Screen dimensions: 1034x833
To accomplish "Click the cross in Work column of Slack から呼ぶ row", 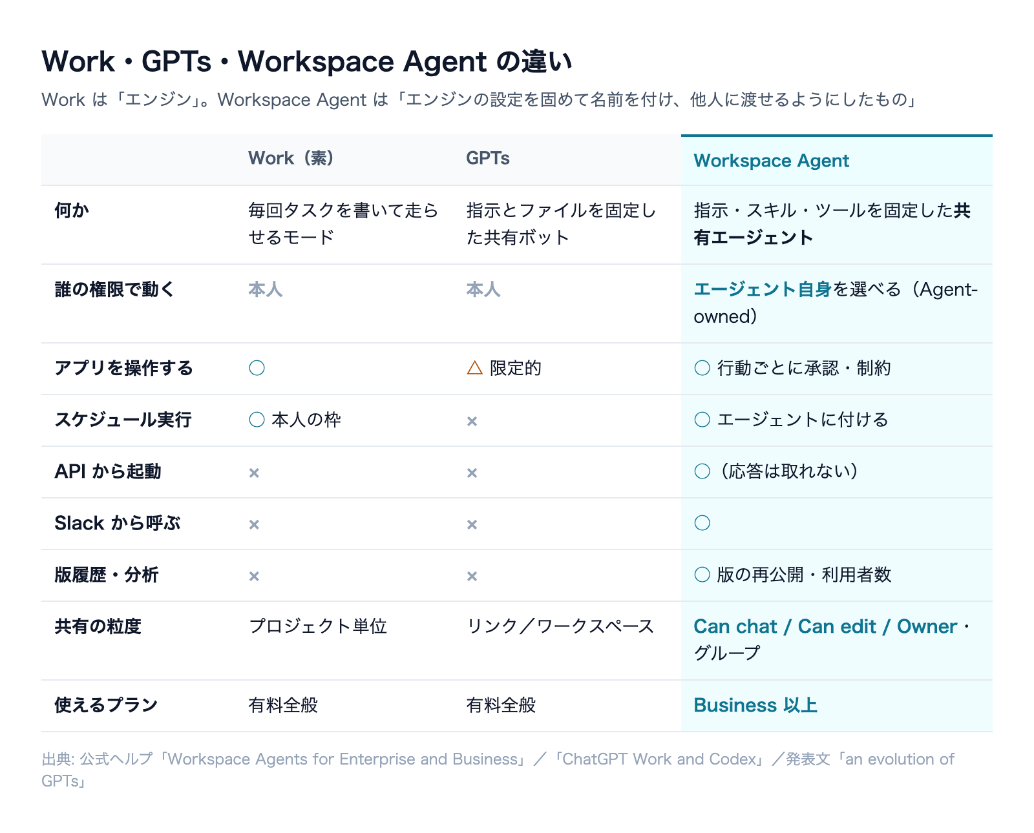I will (254, 524).
